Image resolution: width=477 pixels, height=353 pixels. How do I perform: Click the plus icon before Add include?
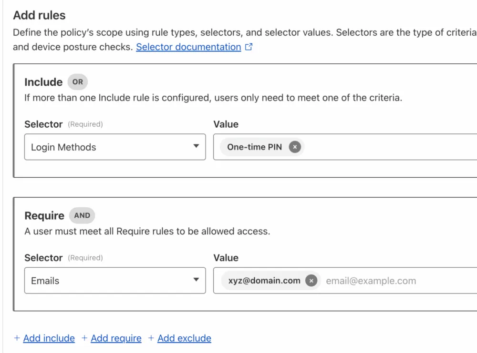[17, 338]
